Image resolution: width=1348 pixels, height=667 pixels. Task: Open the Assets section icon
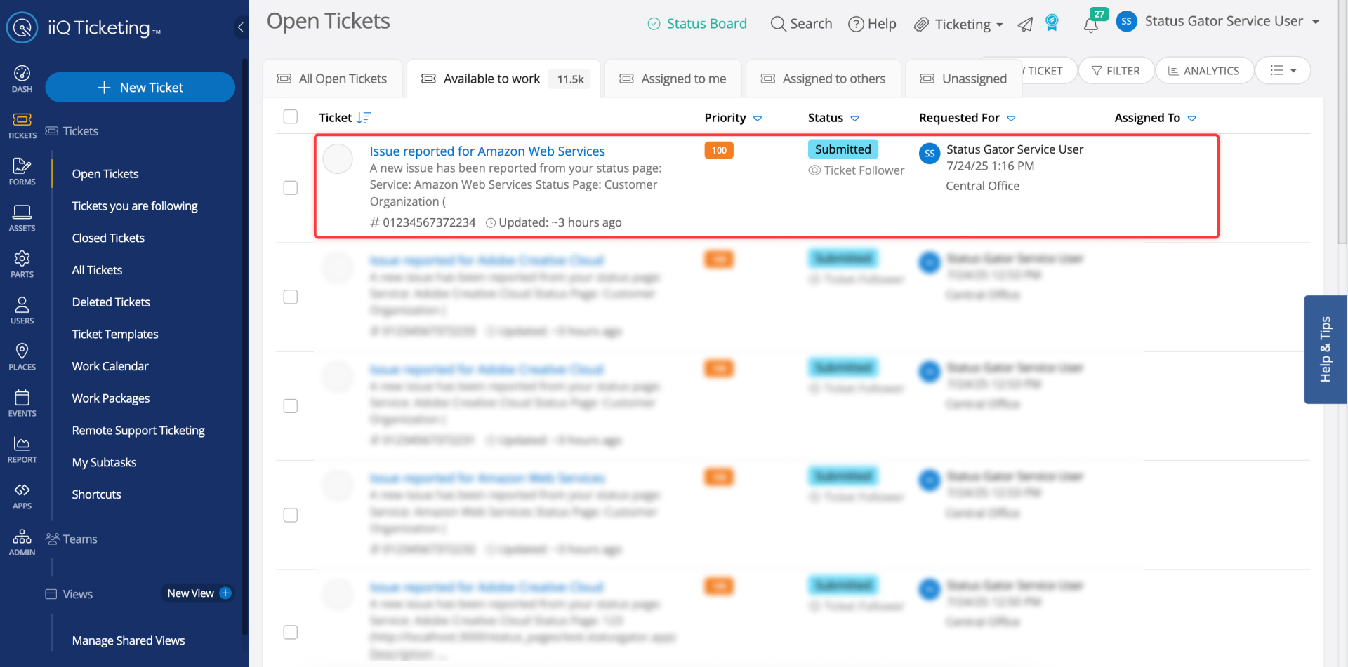22,217
